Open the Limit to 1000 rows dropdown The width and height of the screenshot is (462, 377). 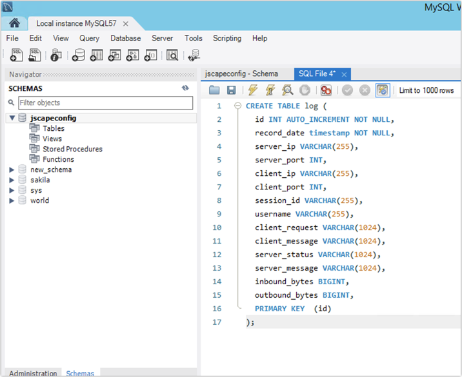[426, 91]
